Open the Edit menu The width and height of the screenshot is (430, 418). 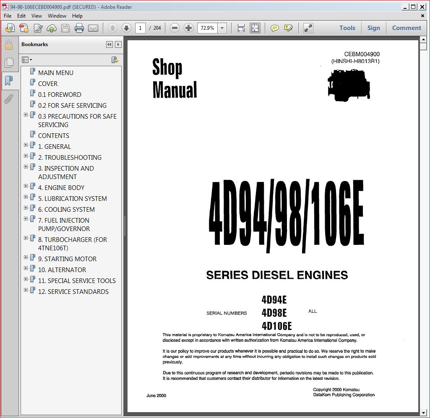pos(21,16)
